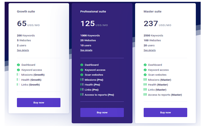The image size is (204, 127).
Task: Click the level bars icon beside Health (Growth)
Action: (x=18, y=80)
